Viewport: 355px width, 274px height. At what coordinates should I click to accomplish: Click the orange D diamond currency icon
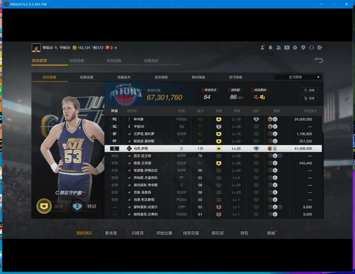point(107,48)
